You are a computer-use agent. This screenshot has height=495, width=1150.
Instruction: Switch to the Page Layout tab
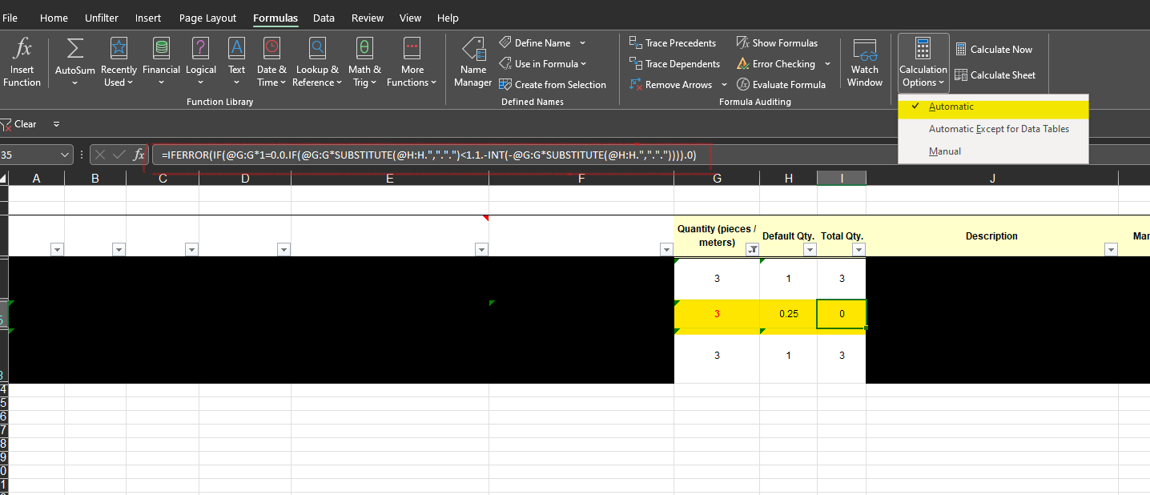pyautogui.click(x=208, y=18)
